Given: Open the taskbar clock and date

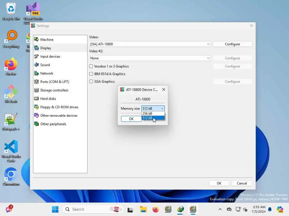Looking at the screenshot, I should [x=259, y=209].
